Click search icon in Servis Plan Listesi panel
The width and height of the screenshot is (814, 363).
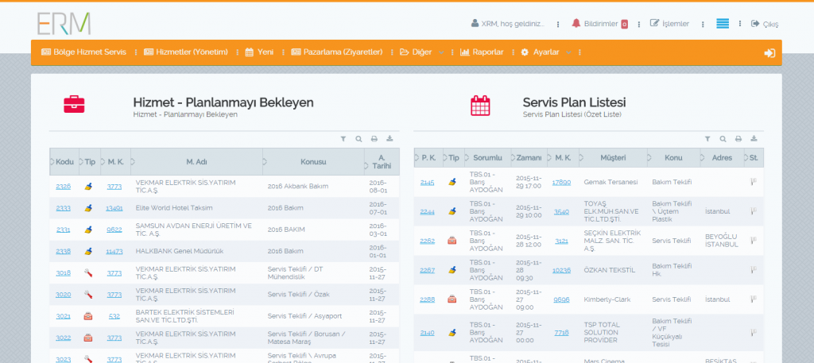point(723,139)
